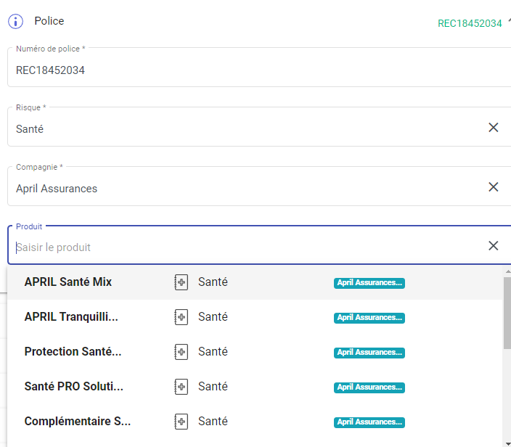
Task: Click scrollbar up arrow in product list
Action: pyautogui.click(x=508, y=271)
